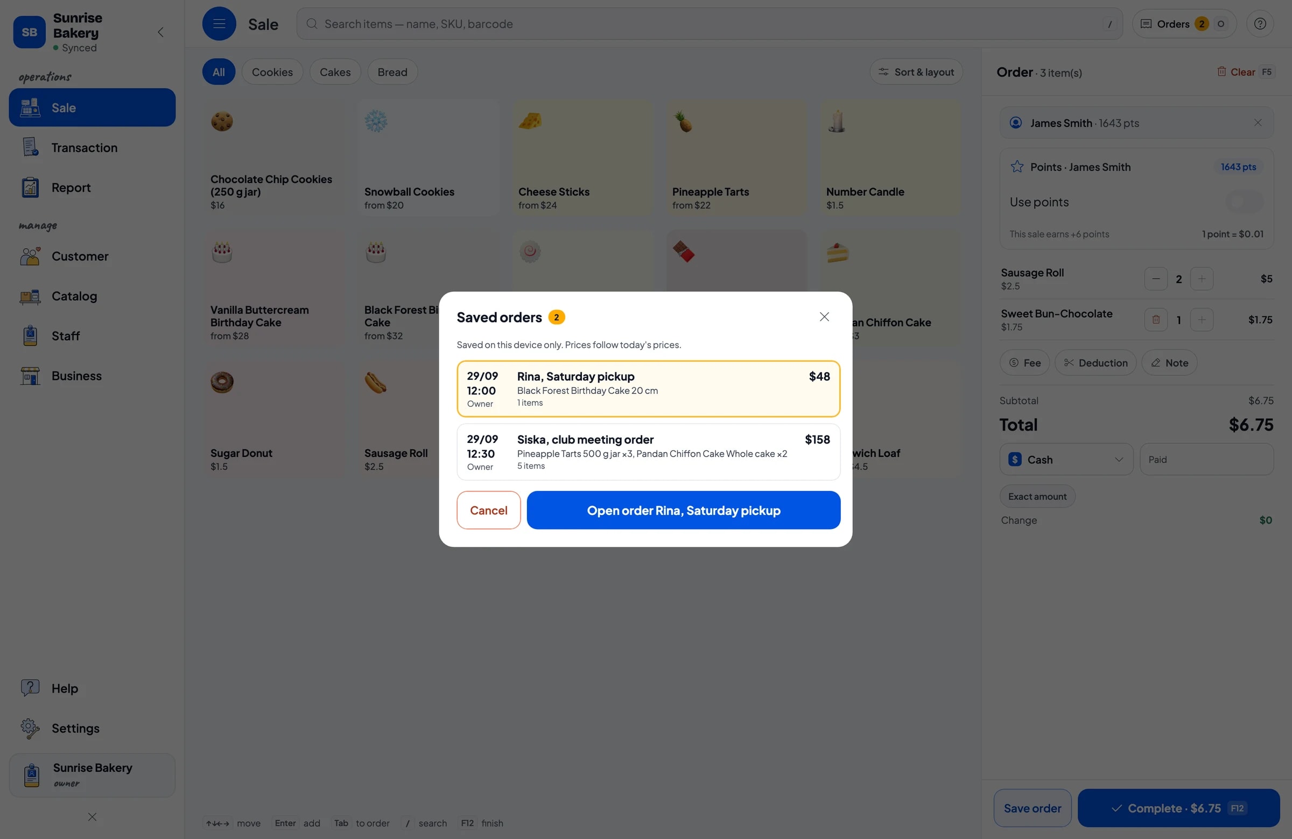Open the Staff section icon

tap(30, 335)
